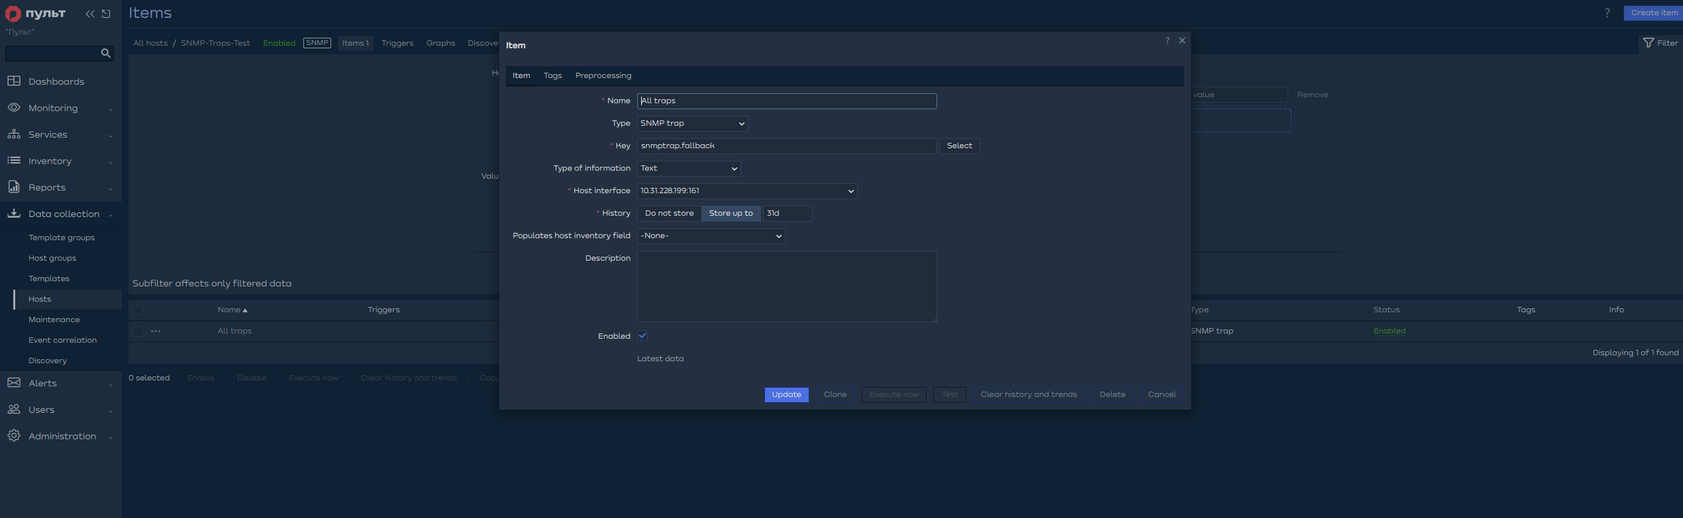Click the Cancel button
This screenshot has height=518, width=1683.
[x=1162, y=394]
